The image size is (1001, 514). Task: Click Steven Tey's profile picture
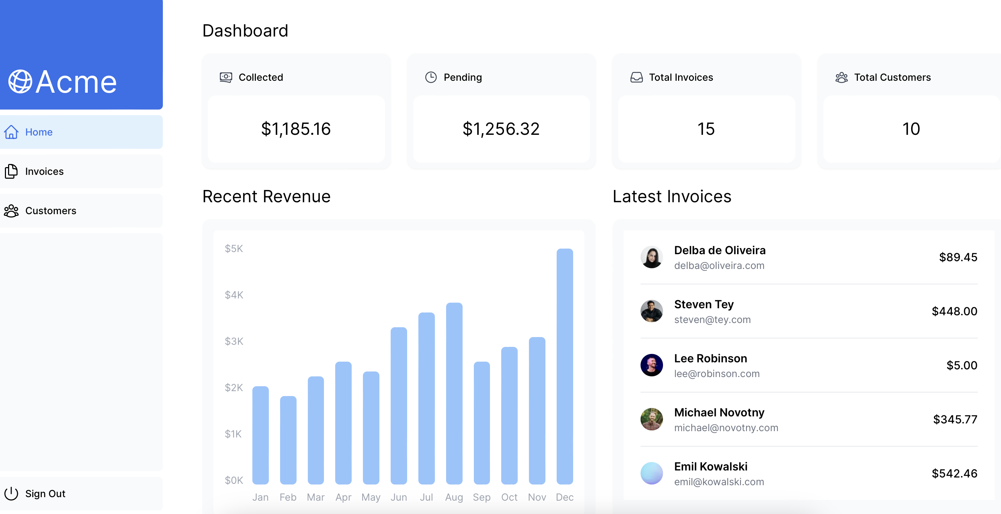(x=651, y=311)
